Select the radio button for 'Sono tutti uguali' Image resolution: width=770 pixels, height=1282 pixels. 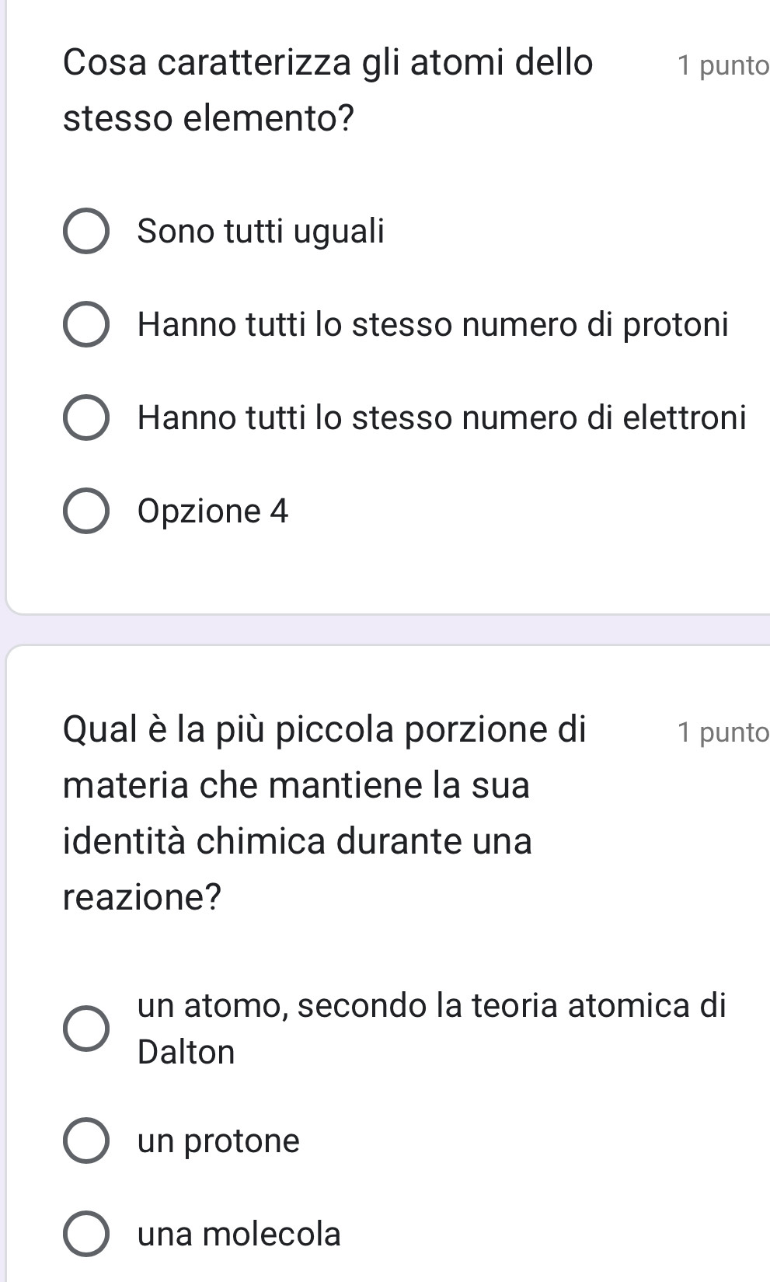tap(85, 232)
